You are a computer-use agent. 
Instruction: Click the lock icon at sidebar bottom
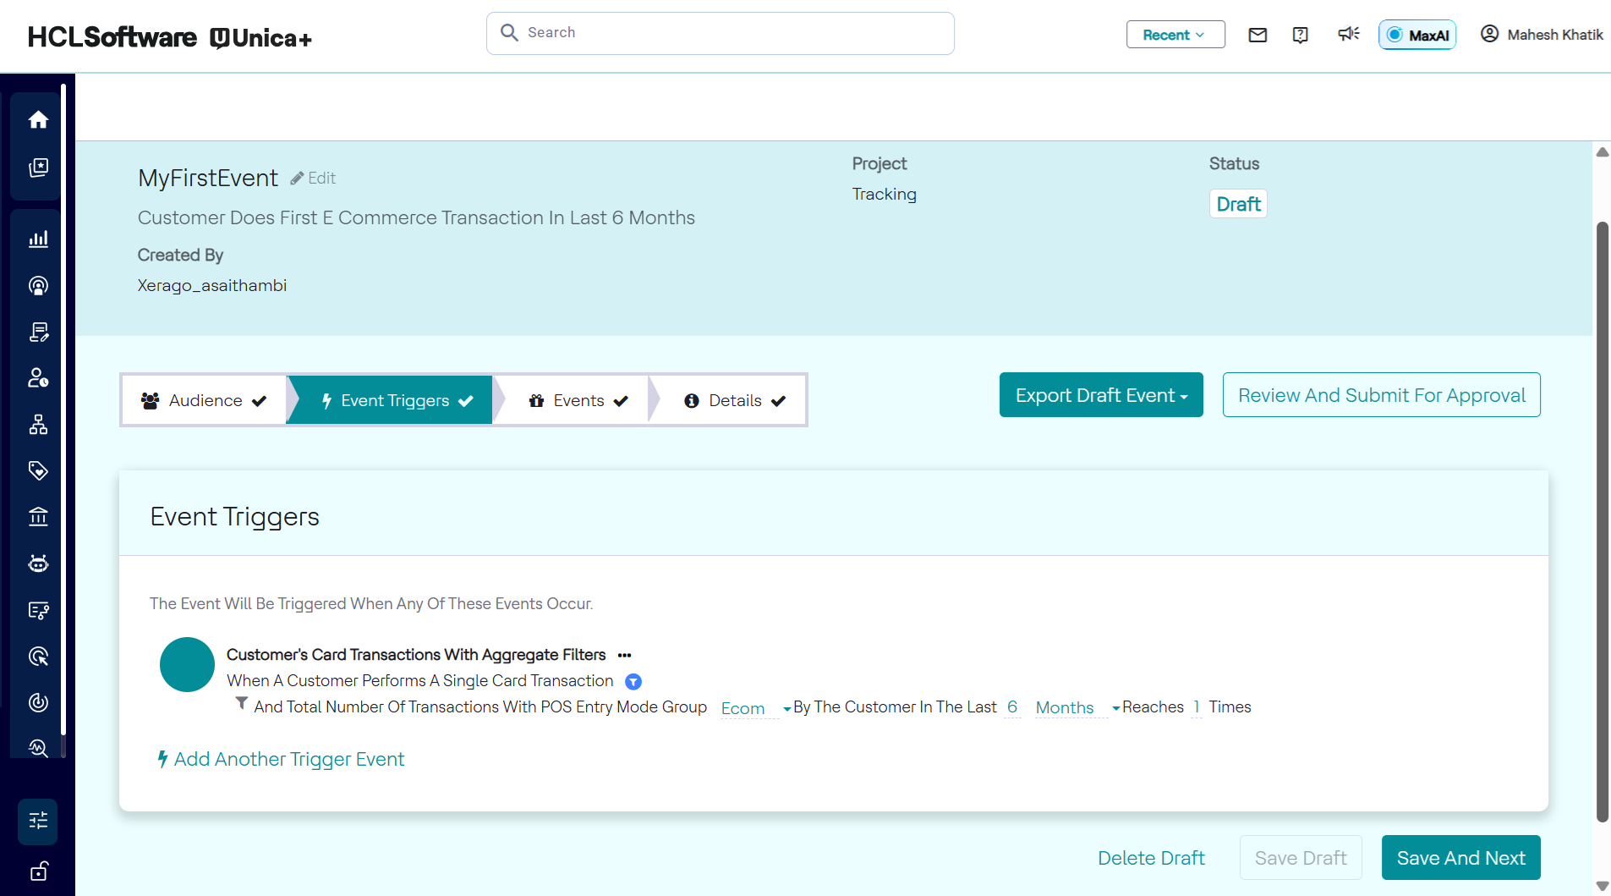[38, 871]
